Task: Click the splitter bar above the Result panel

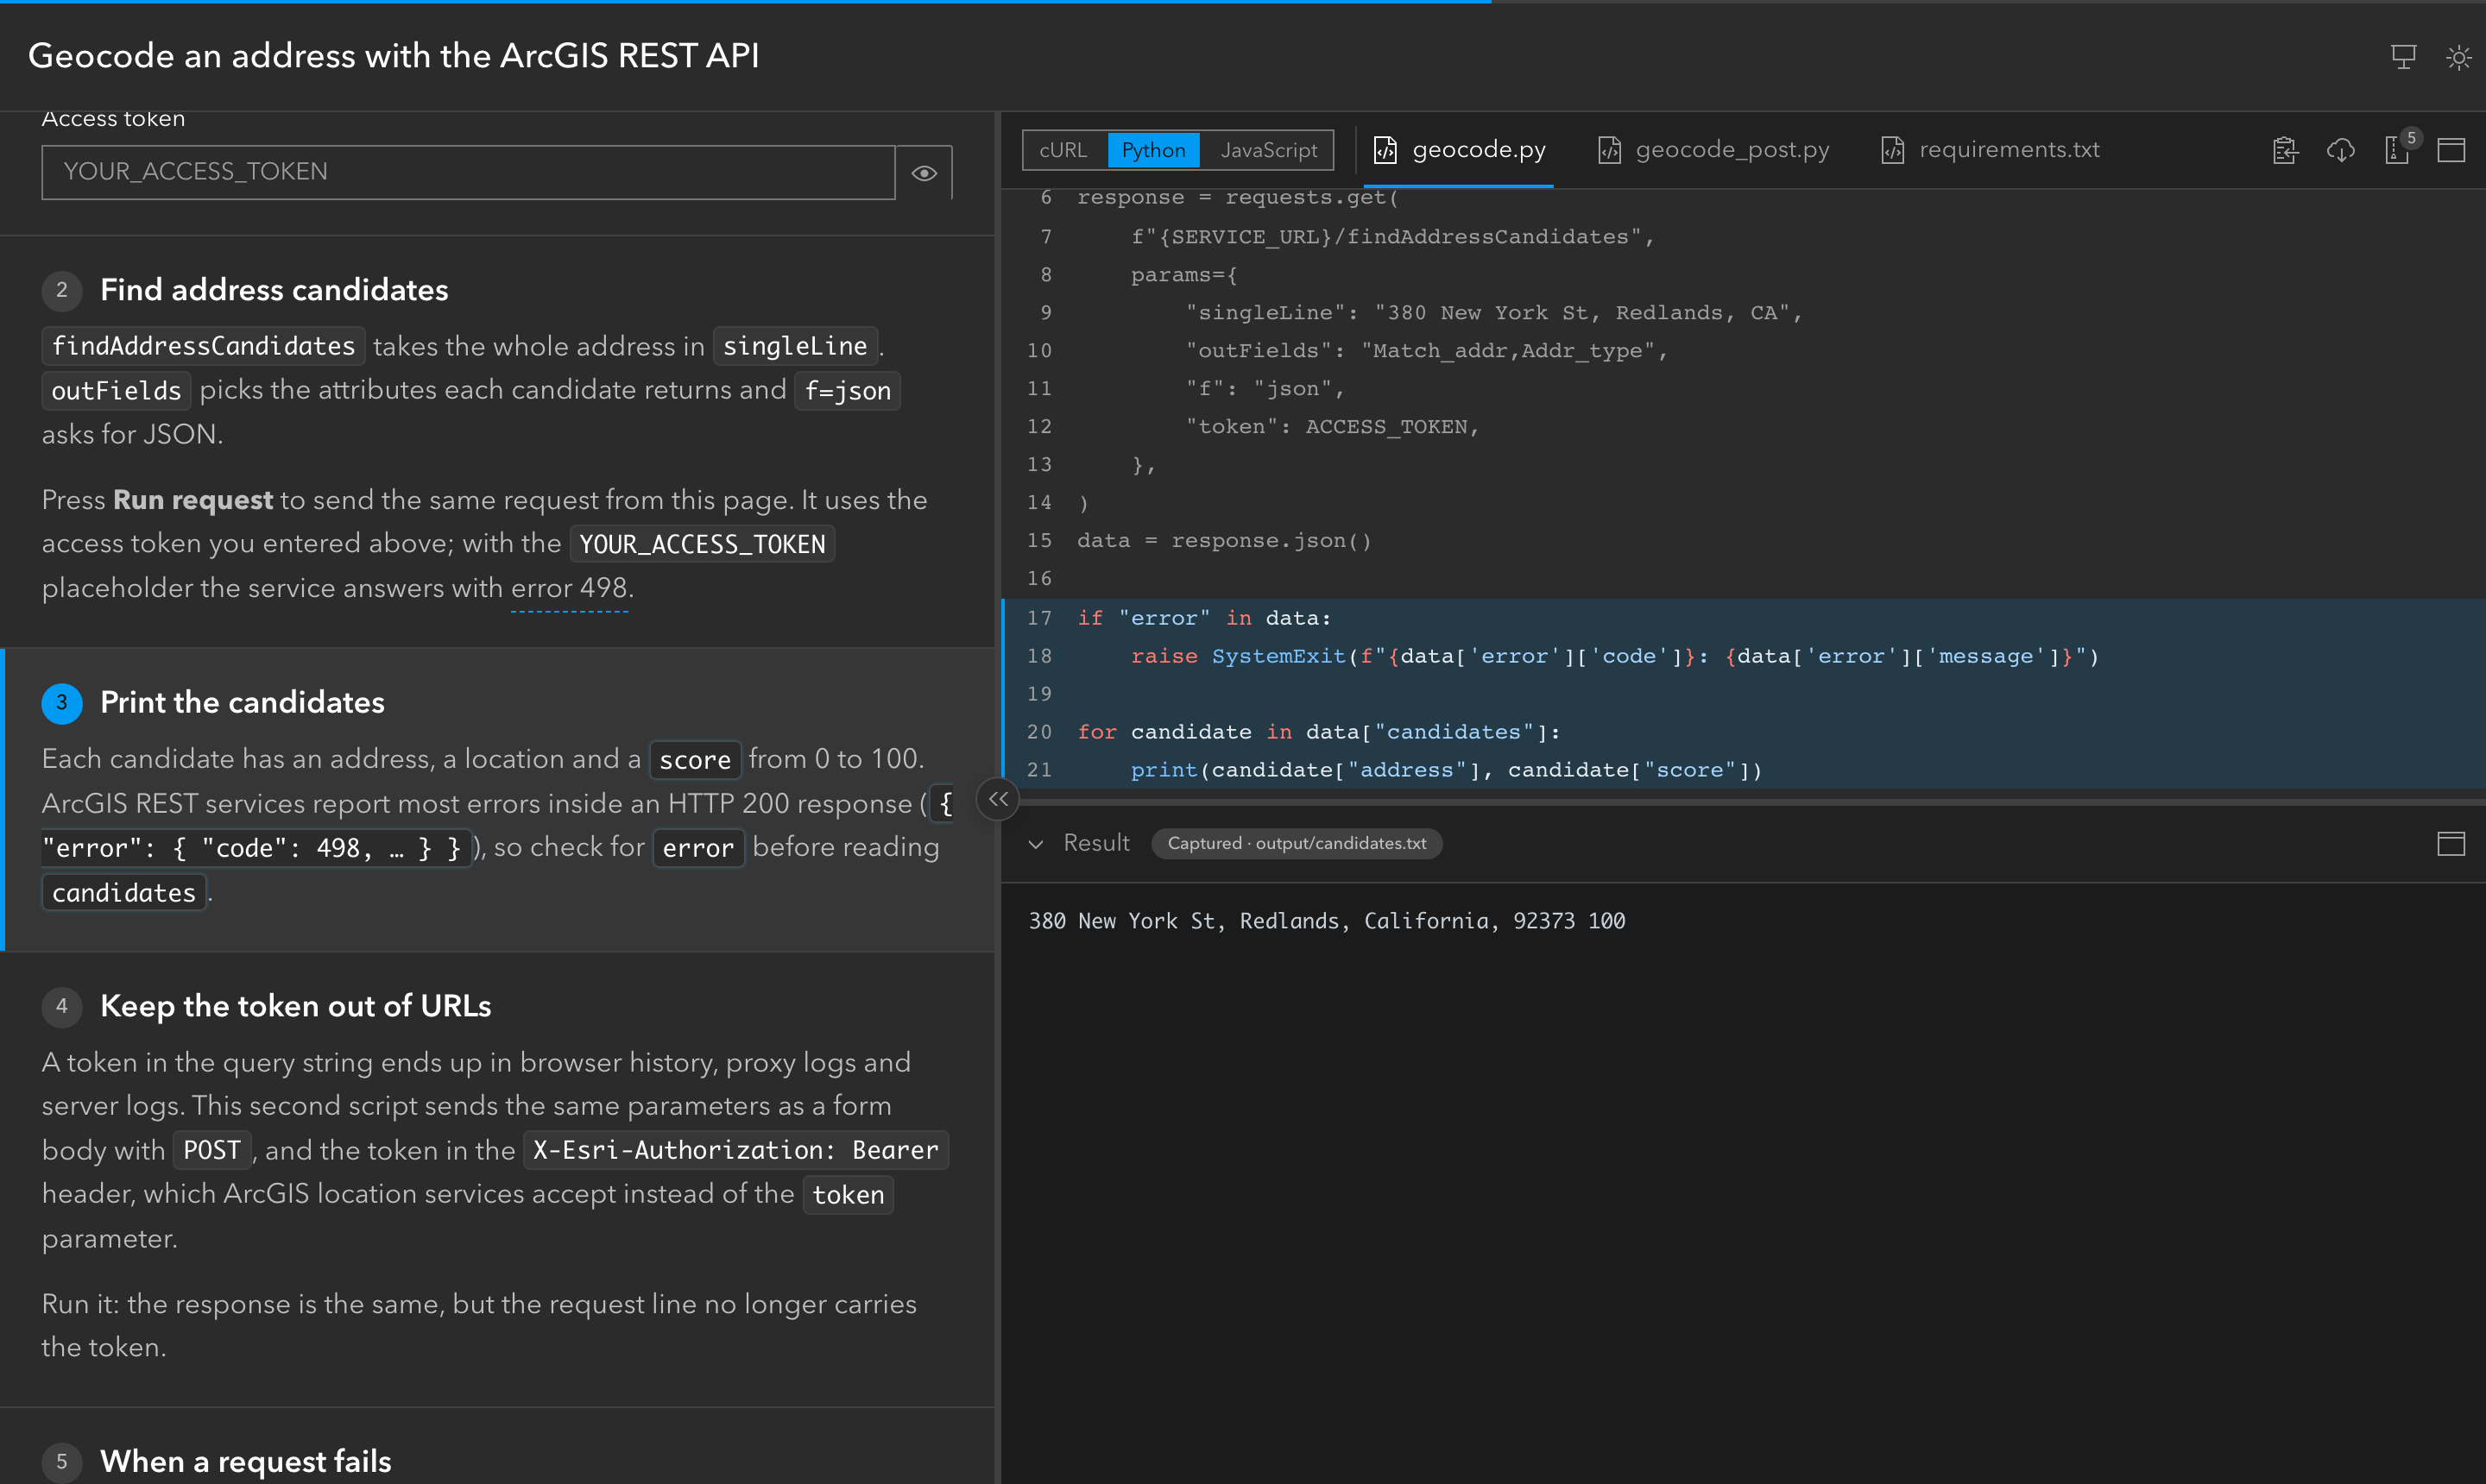Action: pyautogui.click(x=1743, y=801)
